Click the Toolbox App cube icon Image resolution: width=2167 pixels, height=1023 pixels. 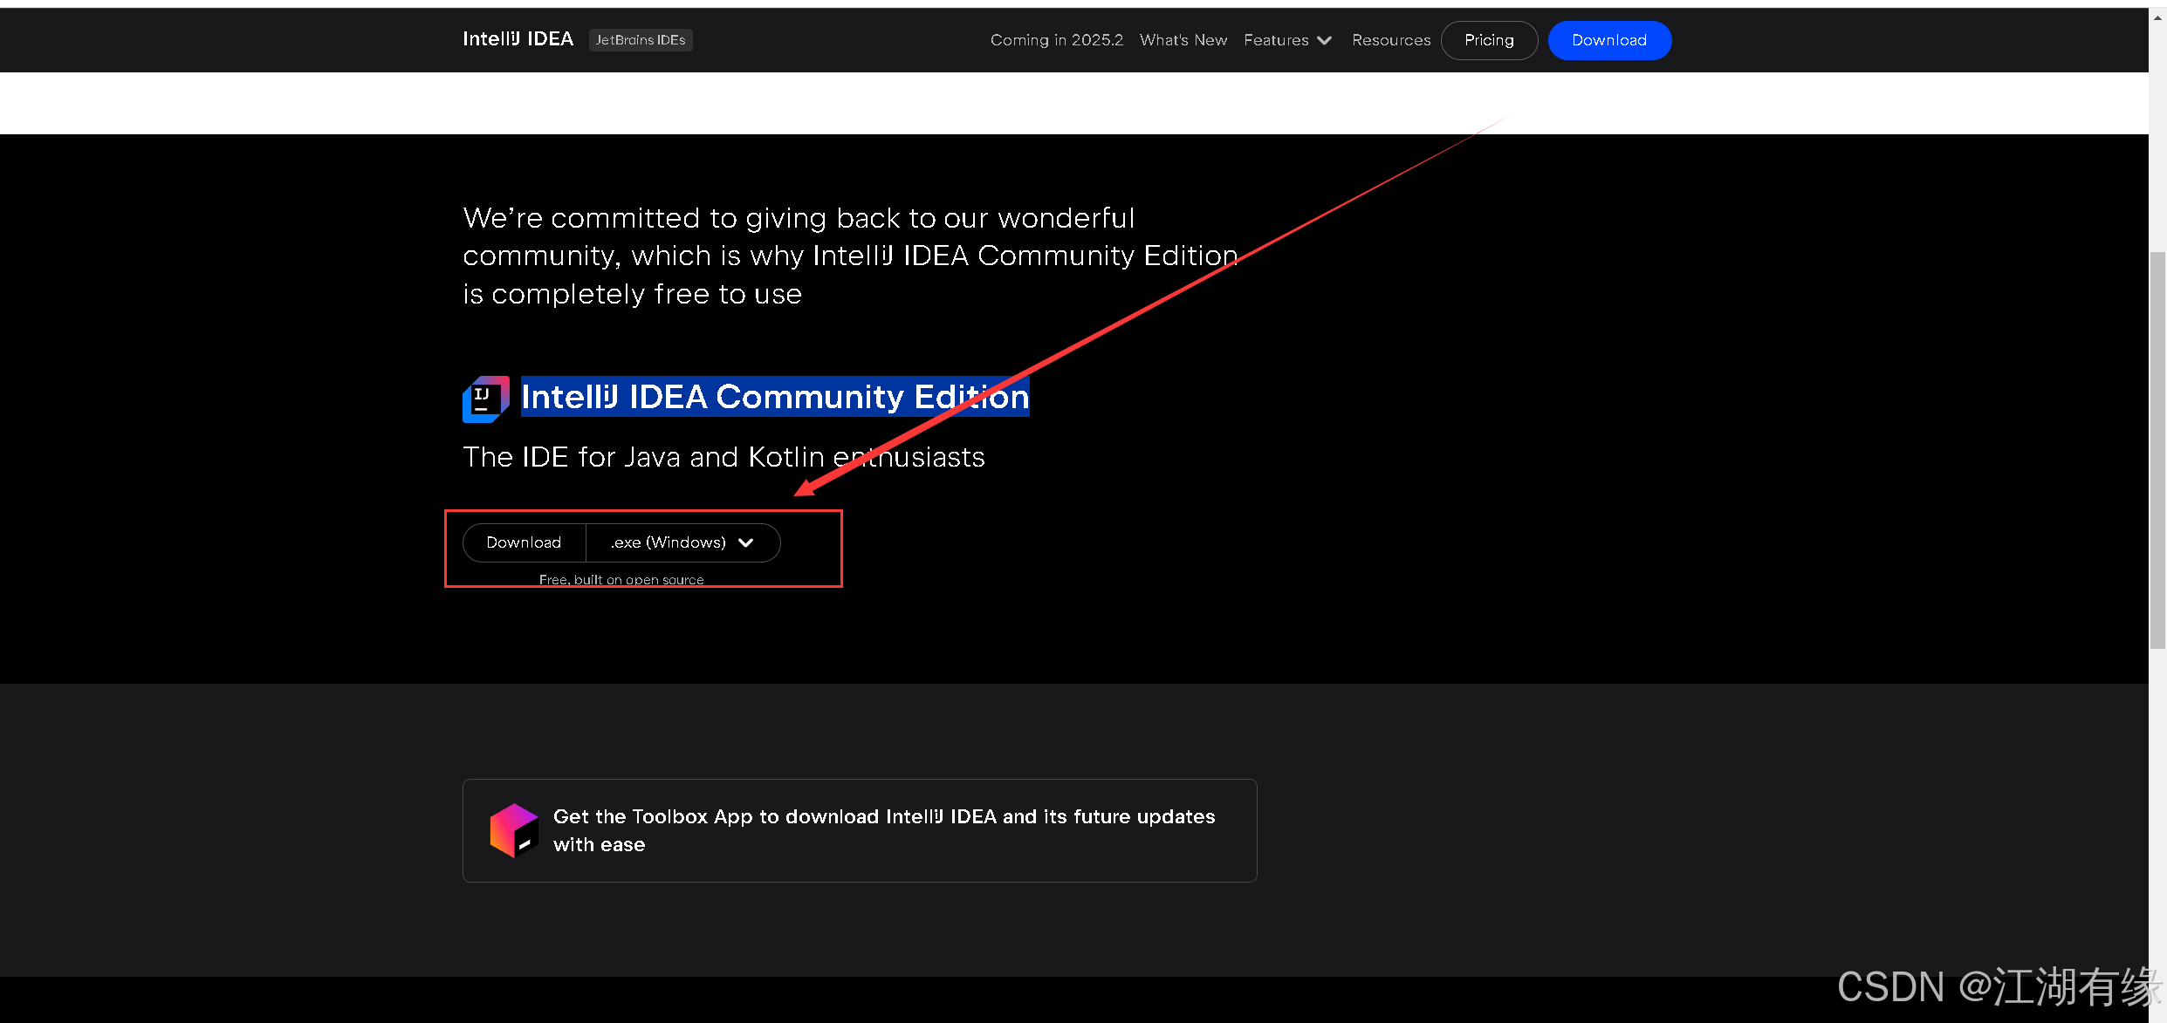pos(514,830)
